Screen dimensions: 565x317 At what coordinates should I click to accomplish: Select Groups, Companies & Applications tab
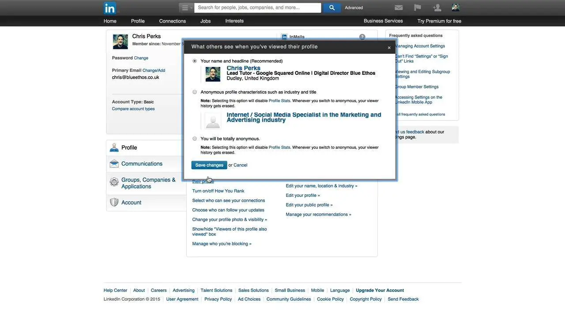147,183
